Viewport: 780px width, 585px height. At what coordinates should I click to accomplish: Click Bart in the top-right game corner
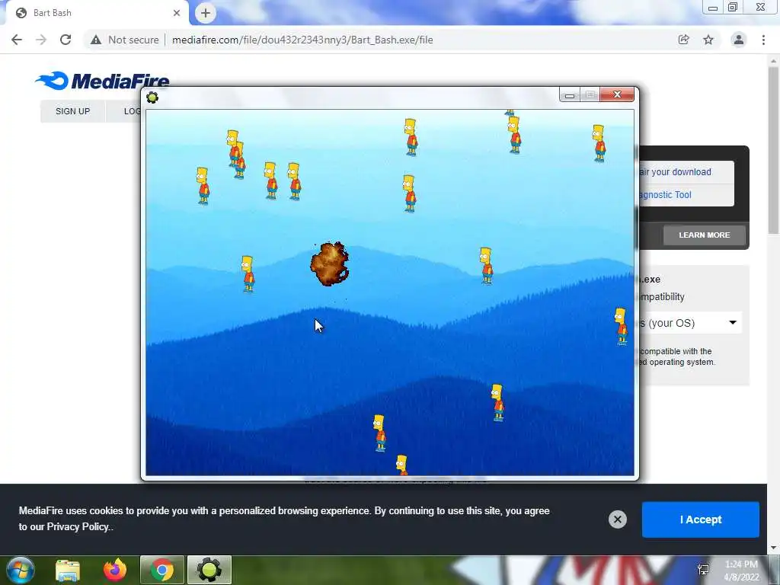[599, 143]
